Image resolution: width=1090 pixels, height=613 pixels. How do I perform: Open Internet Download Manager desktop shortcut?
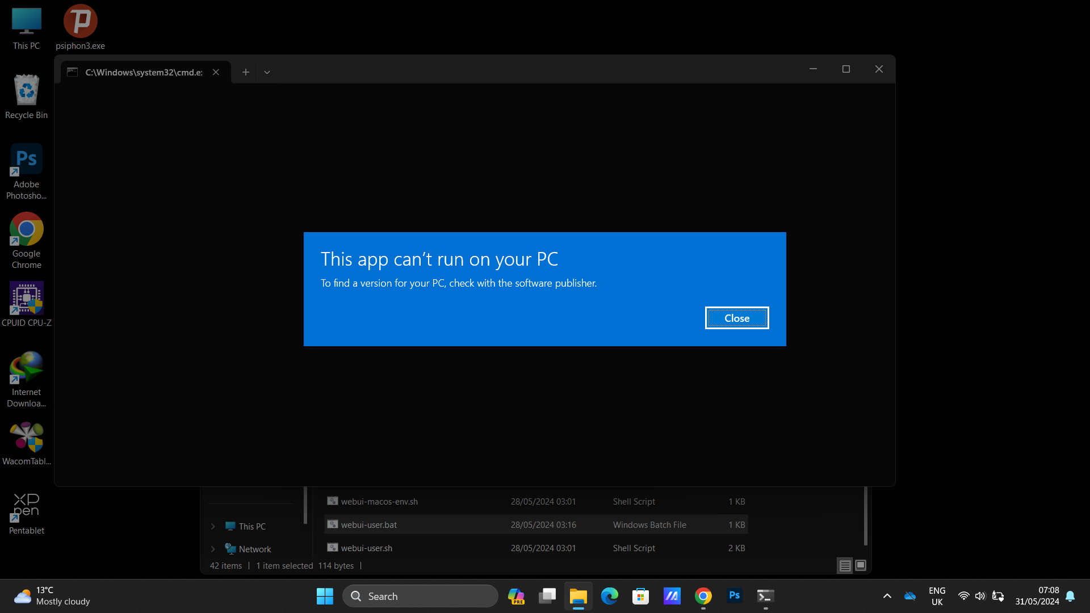pos(26,378)
